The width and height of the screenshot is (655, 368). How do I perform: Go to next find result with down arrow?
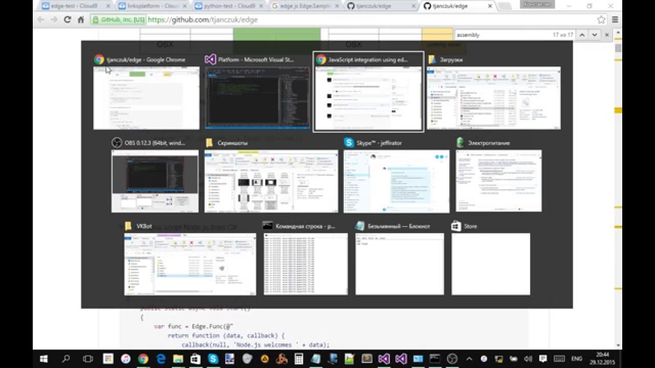coord(595,35)
